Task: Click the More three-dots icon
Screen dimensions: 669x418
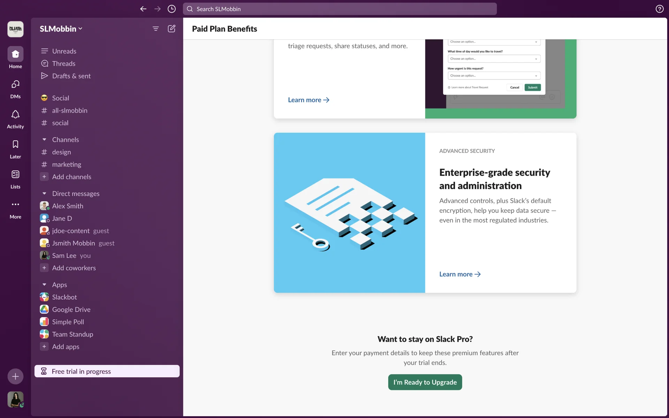Action: (x=15, y=204)
